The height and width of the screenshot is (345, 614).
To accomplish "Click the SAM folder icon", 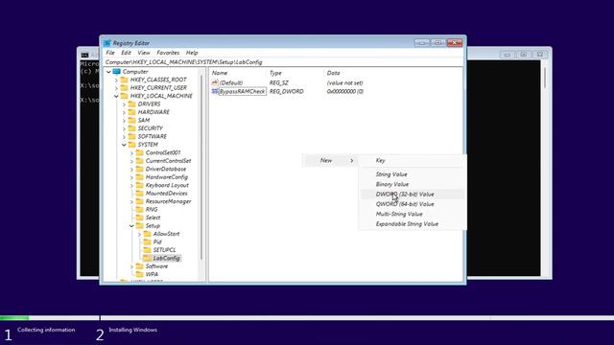I will (132, 121).
